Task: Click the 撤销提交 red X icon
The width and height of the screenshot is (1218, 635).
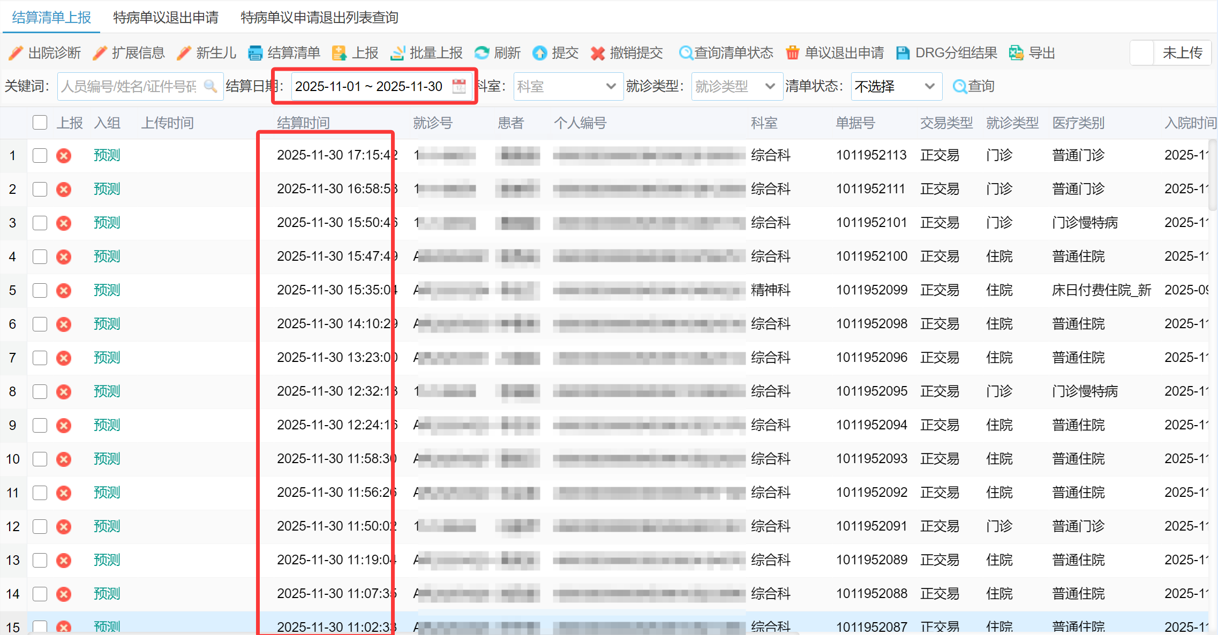Action: point(598,53)
